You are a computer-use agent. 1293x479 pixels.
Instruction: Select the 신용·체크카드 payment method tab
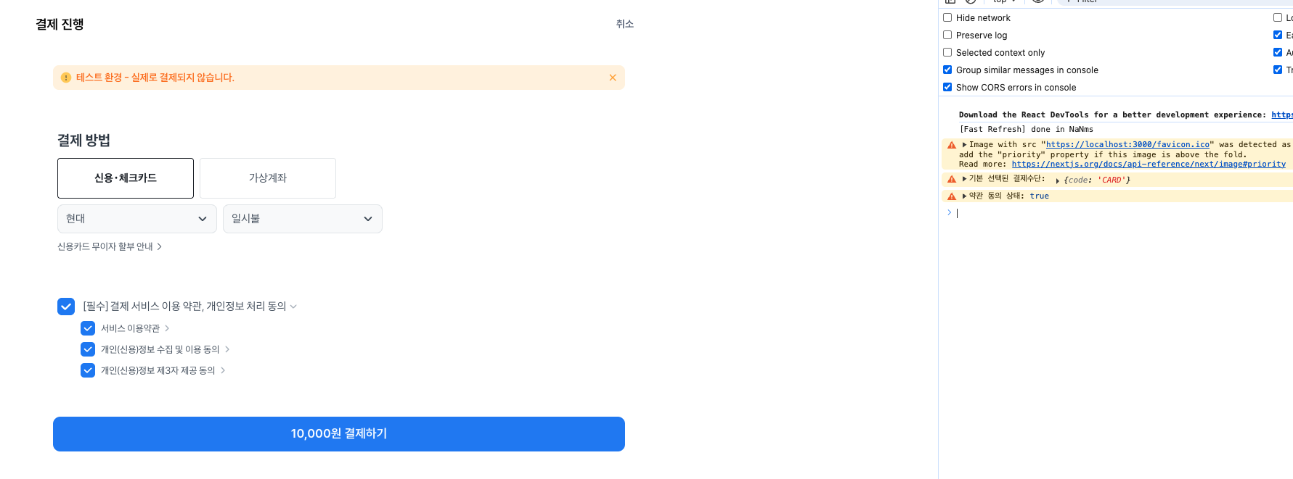pos(126,178)
